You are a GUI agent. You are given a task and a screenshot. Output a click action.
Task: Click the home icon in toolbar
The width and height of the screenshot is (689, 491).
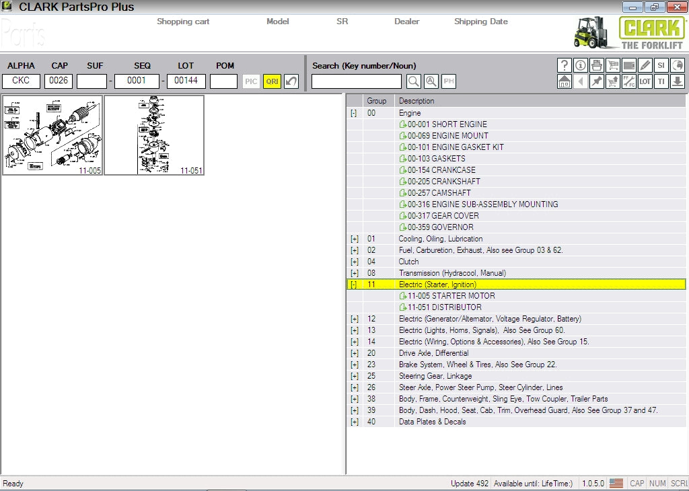(565, 81)
